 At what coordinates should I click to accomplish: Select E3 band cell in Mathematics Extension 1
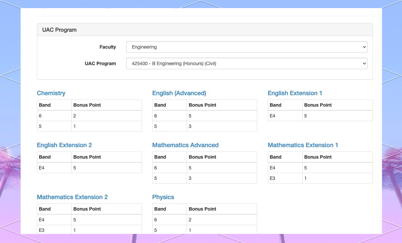(x=272, y=178)
